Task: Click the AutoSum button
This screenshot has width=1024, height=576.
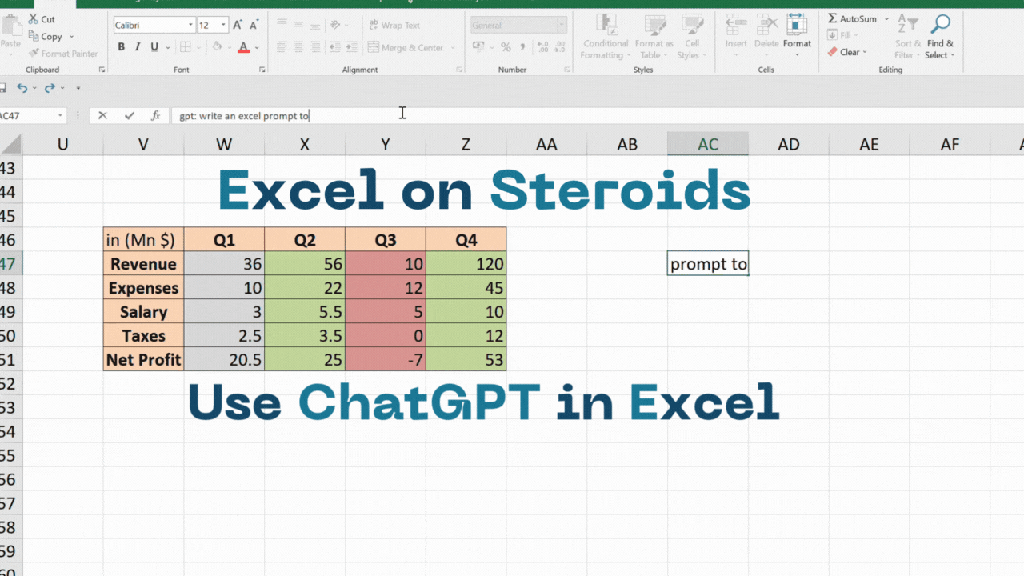Action: tap(852, 19)
